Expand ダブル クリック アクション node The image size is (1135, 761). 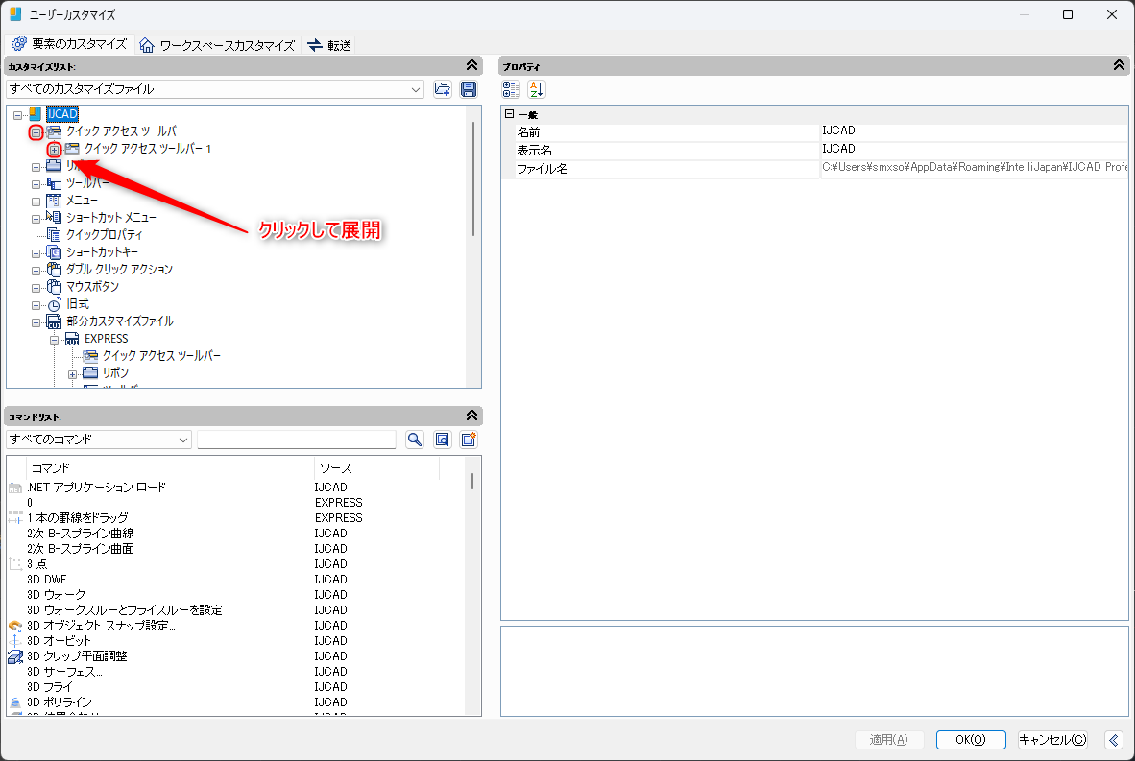click(36, 272)
